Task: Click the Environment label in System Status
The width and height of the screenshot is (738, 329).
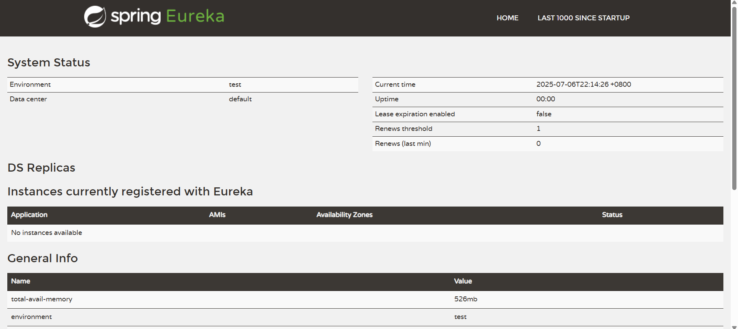Action: pyautogui.click(x=30, y=84)
